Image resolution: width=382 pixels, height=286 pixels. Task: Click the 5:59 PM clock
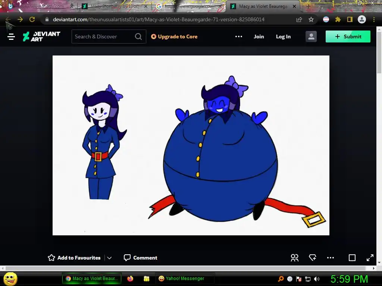coord(349,279)
